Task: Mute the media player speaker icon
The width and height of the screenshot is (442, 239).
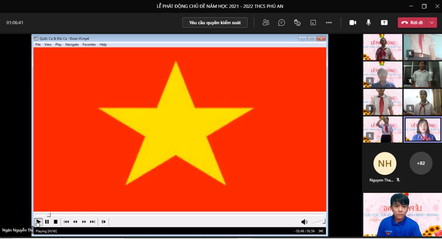Action: [304, 222]
